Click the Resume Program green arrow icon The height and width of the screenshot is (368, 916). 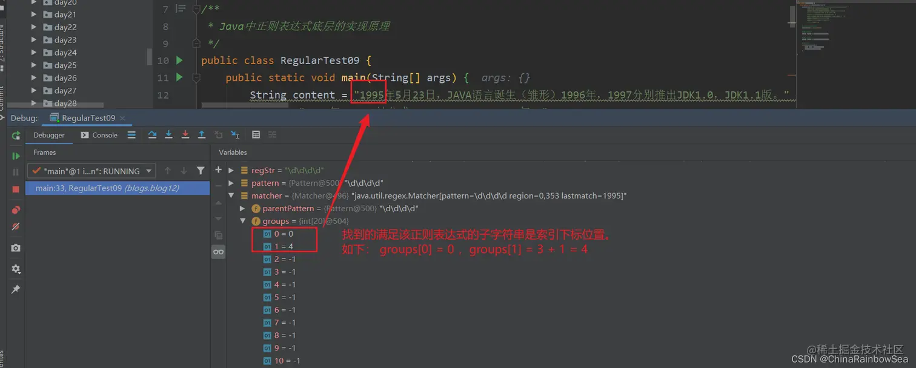coord(16,156)
